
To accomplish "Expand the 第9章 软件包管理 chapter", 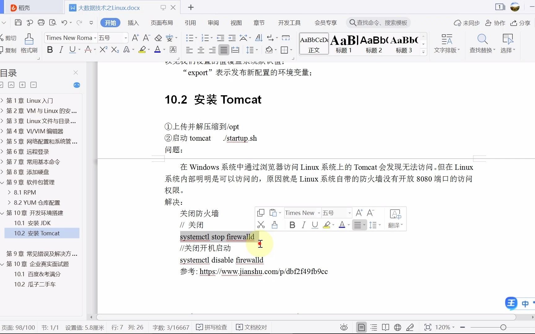I will [2, 182].
